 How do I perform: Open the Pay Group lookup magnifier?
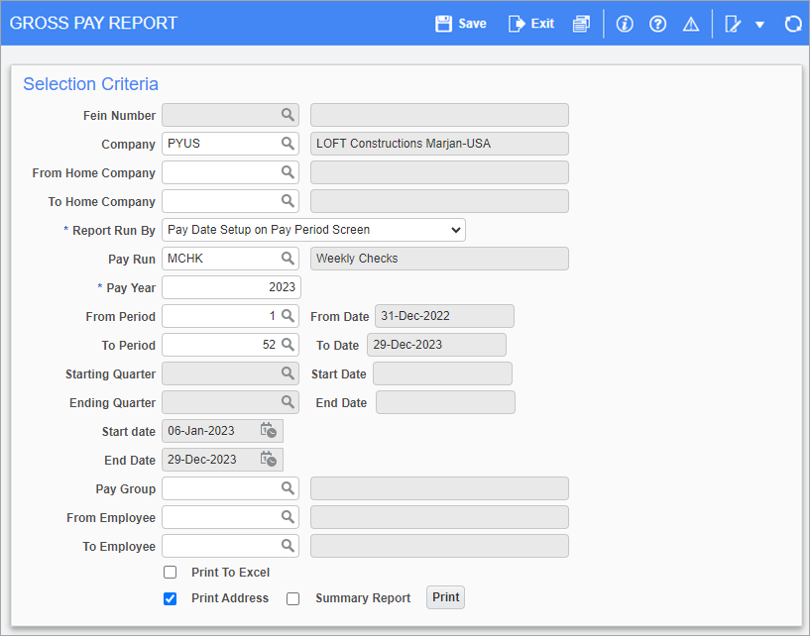coord(288,487)
